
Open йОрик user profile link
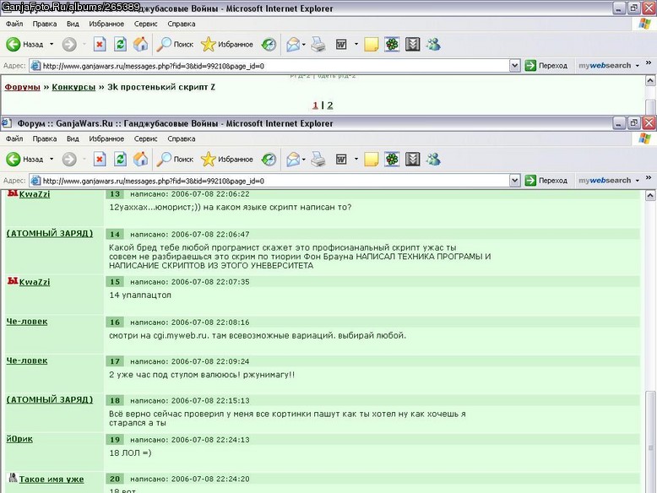(x=19, y=438)
